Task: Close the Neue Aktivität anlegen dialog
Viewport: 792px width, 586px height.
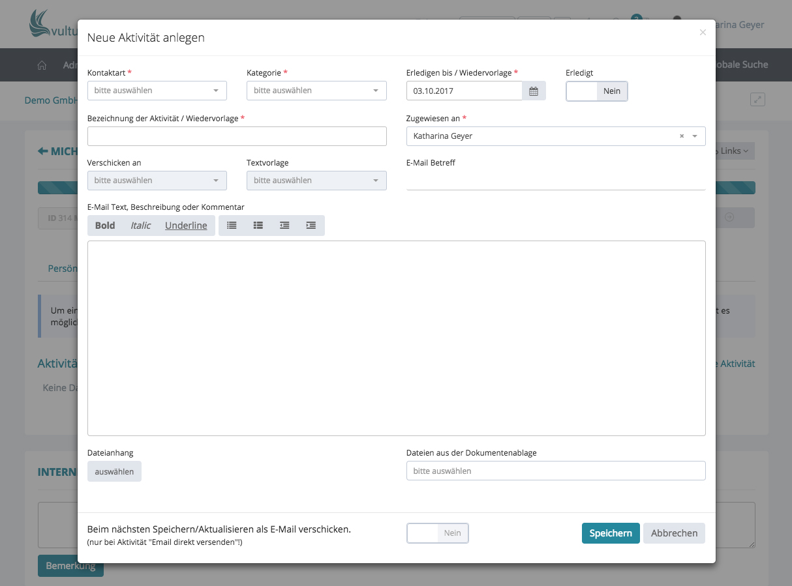Action: (x=703, y=33)
